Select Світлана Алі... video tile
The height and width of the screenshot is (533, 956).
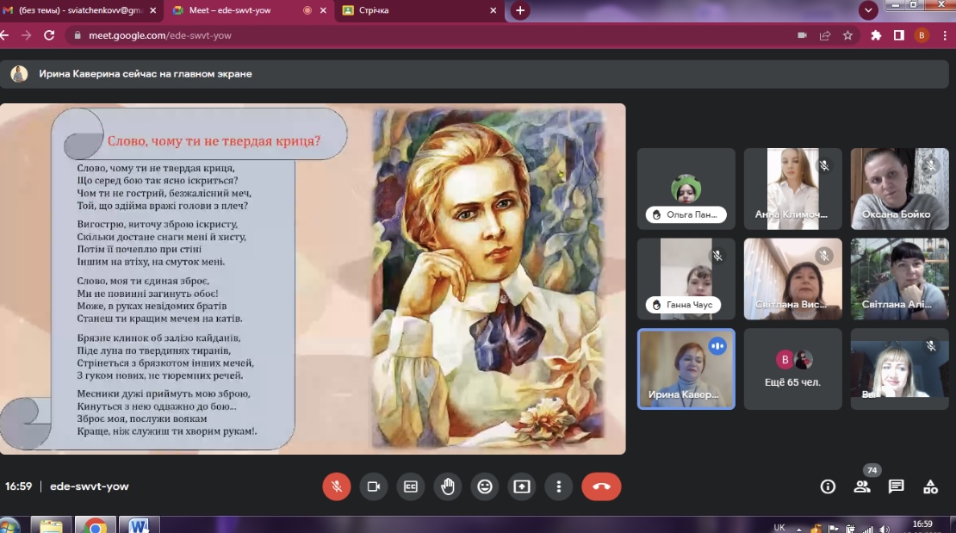click(899, 279)
